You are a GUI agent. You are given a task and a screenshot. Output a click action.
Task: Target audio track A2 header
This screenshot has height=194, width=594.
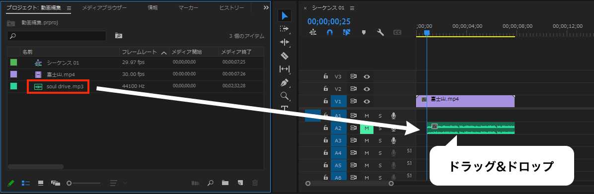(338, 128)
